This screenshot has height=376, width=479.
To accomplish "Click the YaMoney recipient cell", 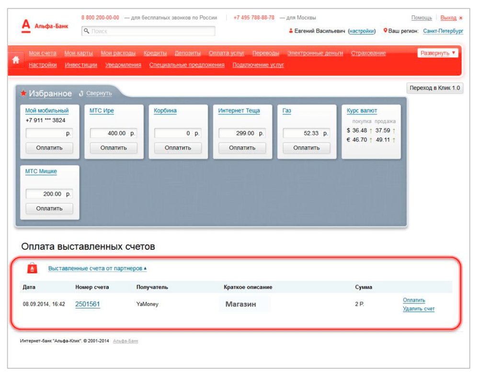I will pos(147,304).
